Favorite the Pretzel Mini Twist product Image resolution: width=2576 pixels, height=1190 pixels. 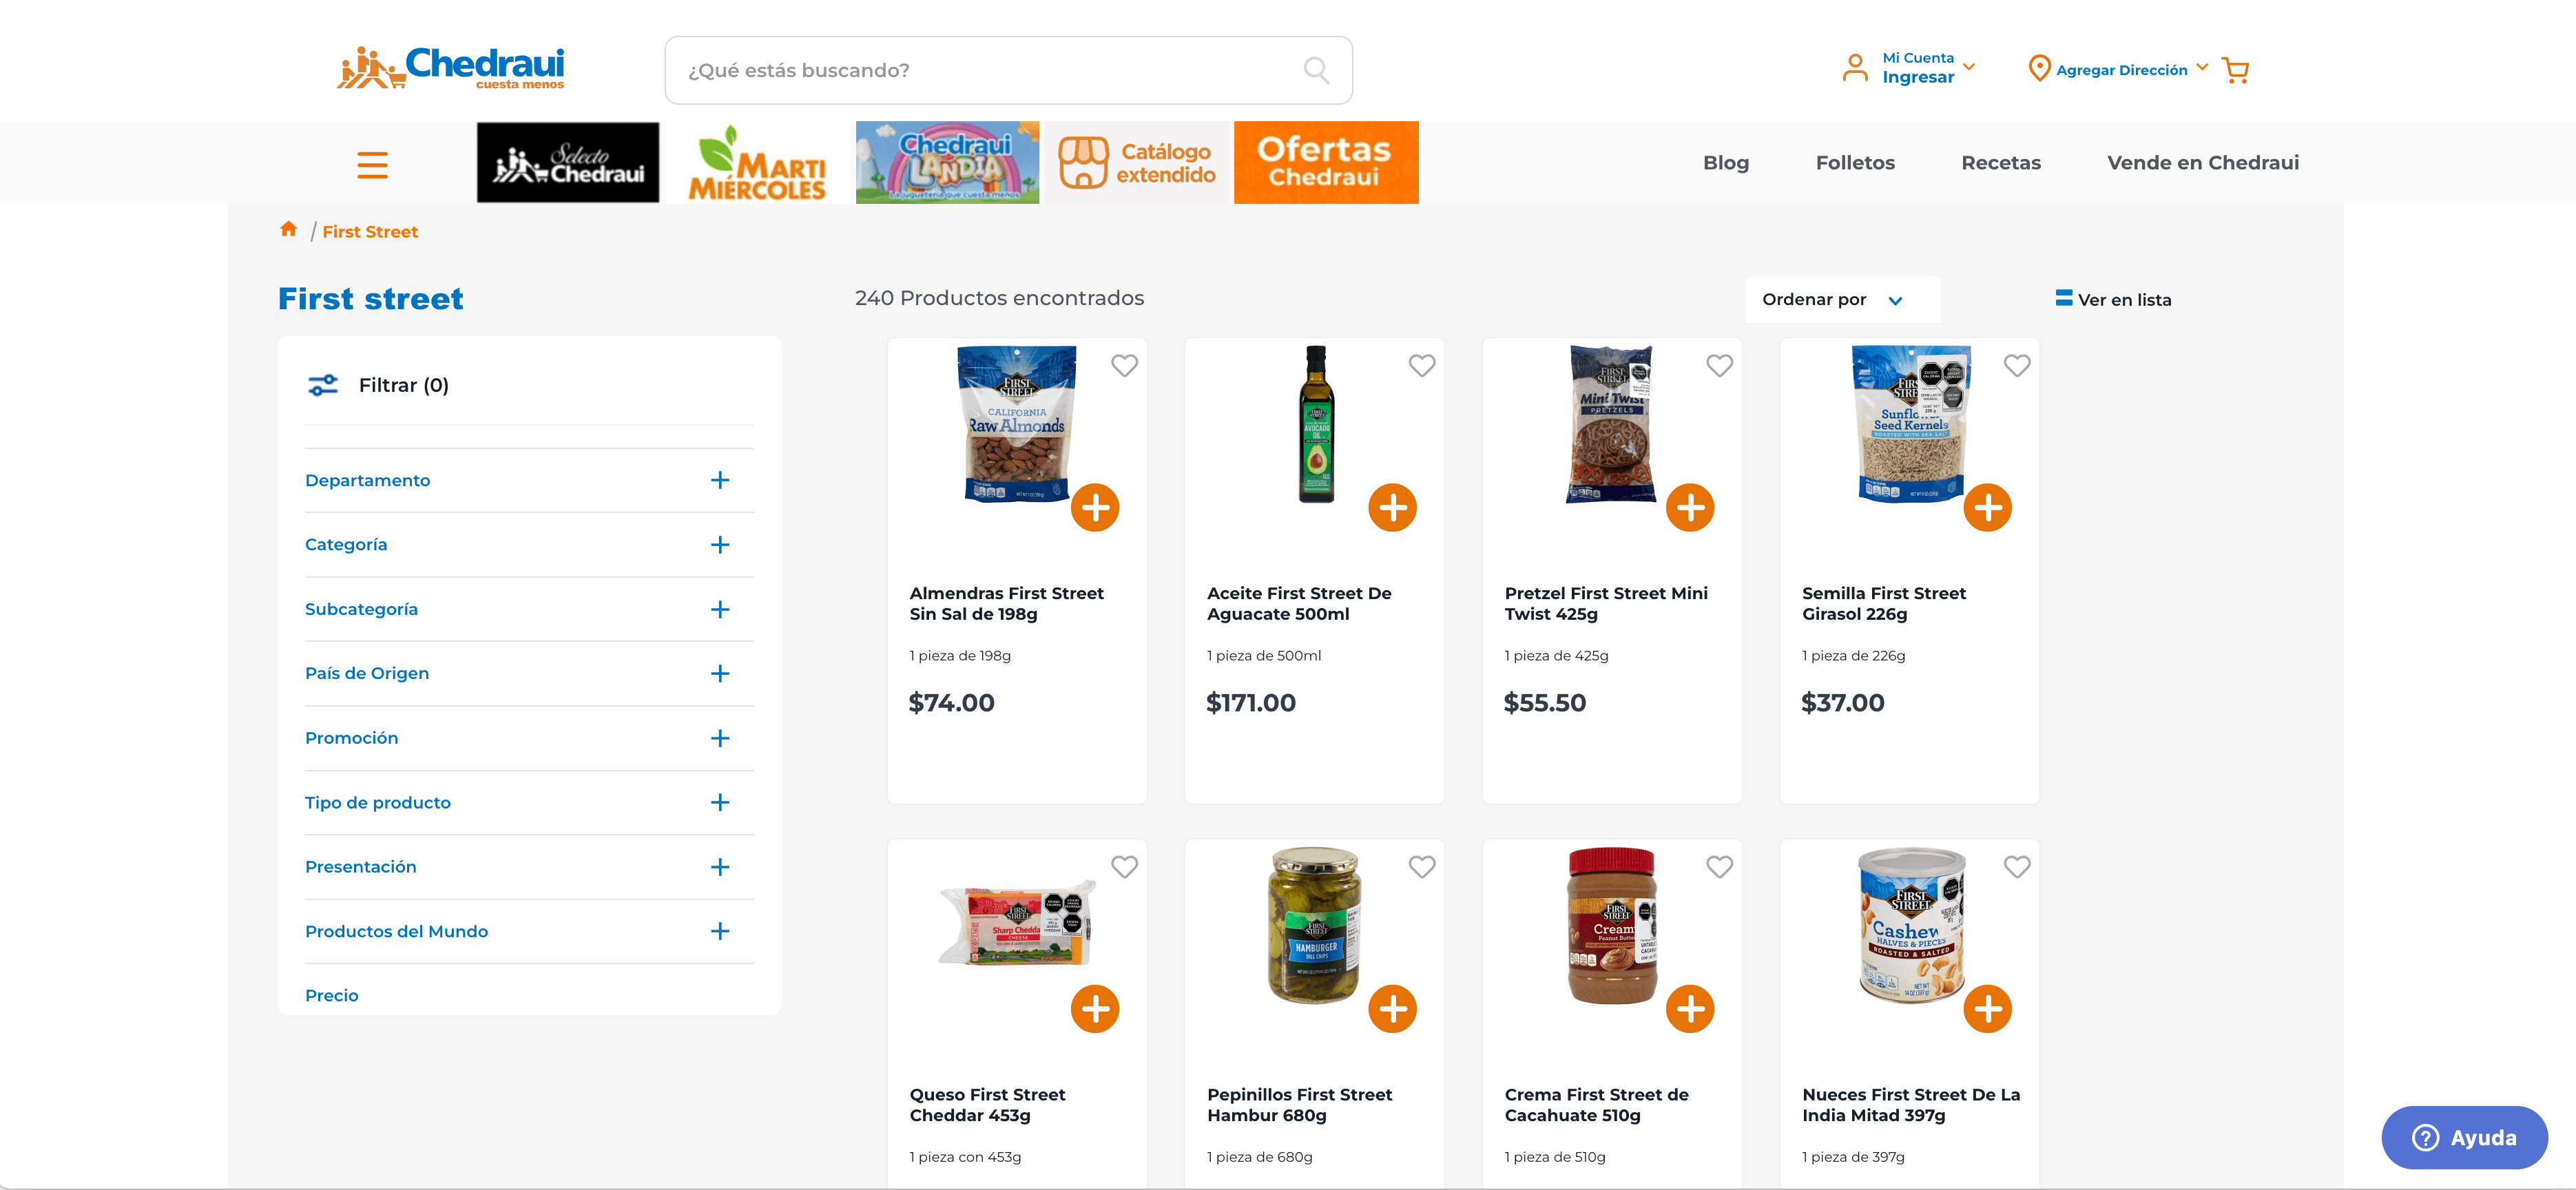(x=1719, y=366)
